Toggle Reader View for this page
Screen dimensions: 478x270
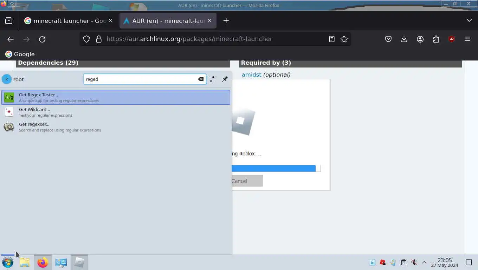(x=331, y=39)
